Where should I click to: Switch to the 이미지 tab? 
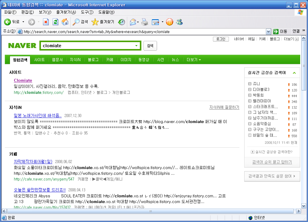click(126, 60)
